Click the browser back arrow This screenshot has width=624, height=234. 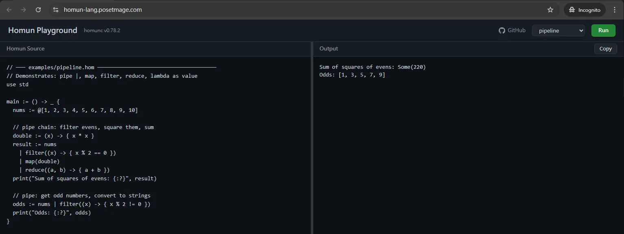pyautogui.click(x=9, y=10)
